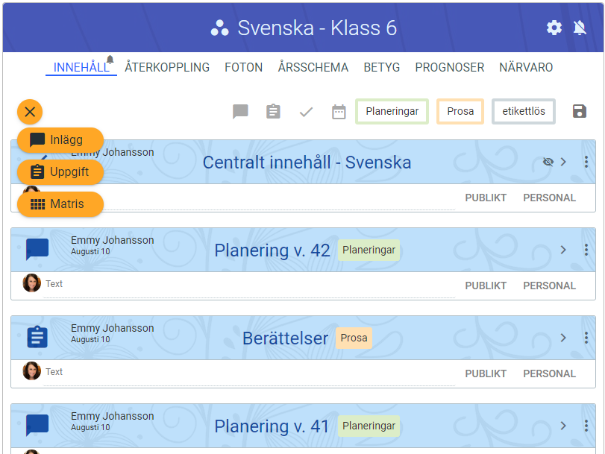Viewport: 605px width, 454px height.
Task: Save the filter using the floppy disk icon
Action: coord(580,111)
